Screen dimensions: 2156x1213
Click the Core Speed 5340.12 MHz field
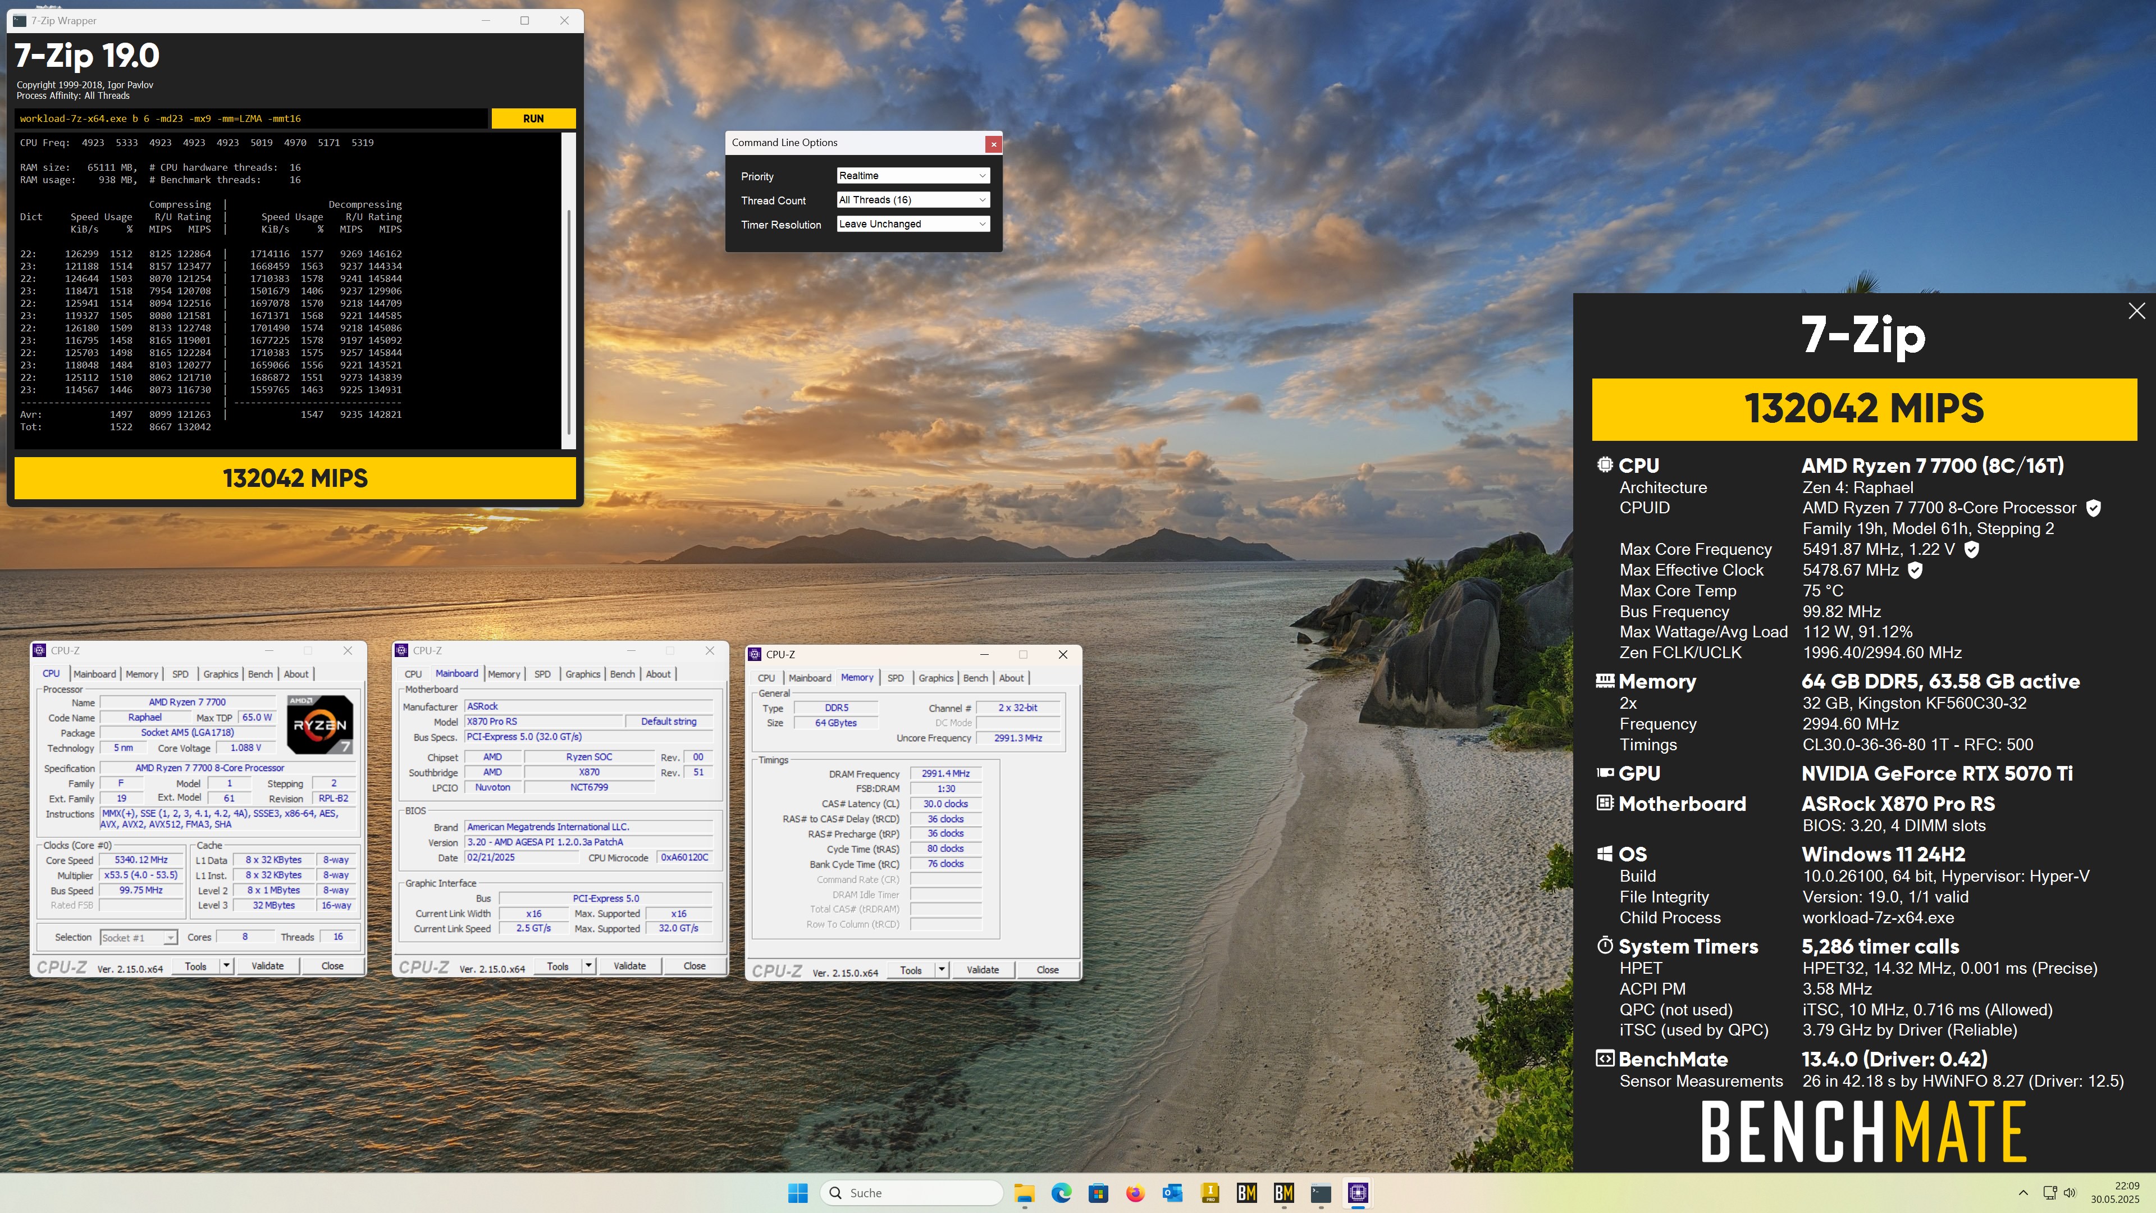(141, 860)
